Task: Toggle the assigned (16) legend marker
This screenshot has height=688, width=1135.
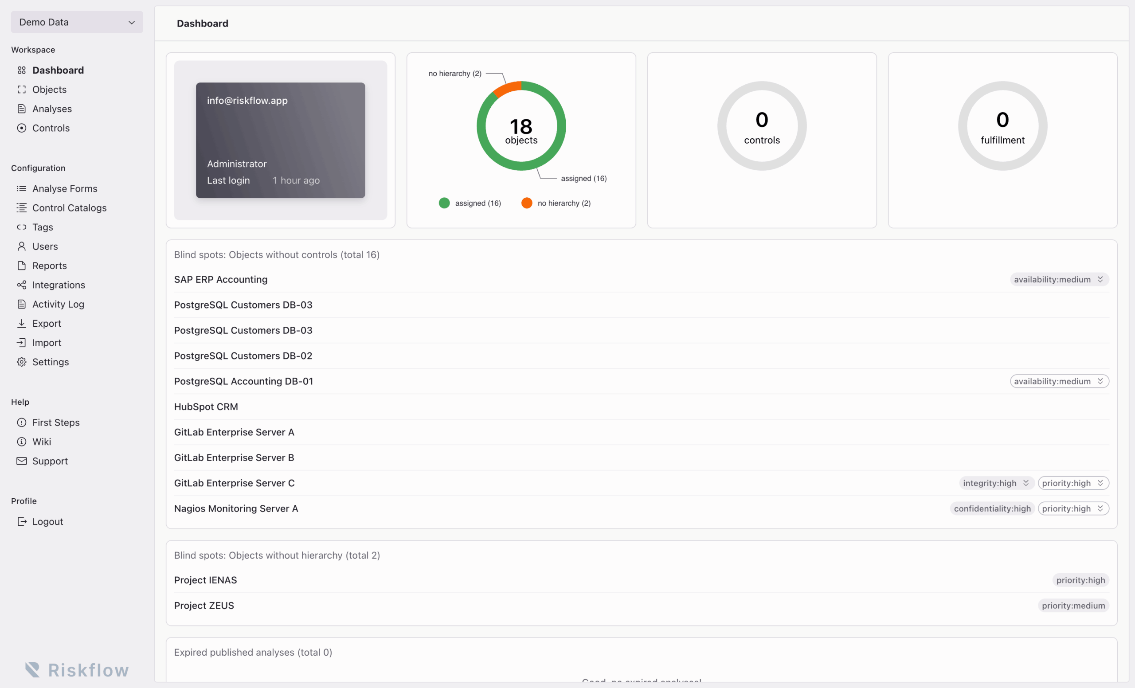Action: click(444, 203)
